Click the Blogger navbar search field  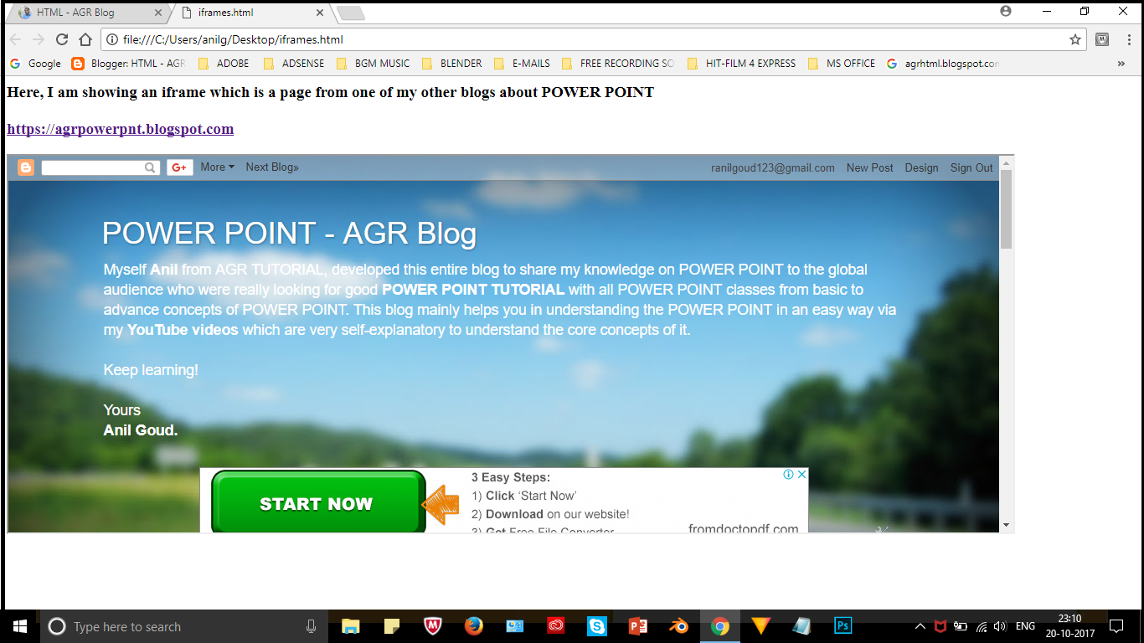[x=100, y=167]
